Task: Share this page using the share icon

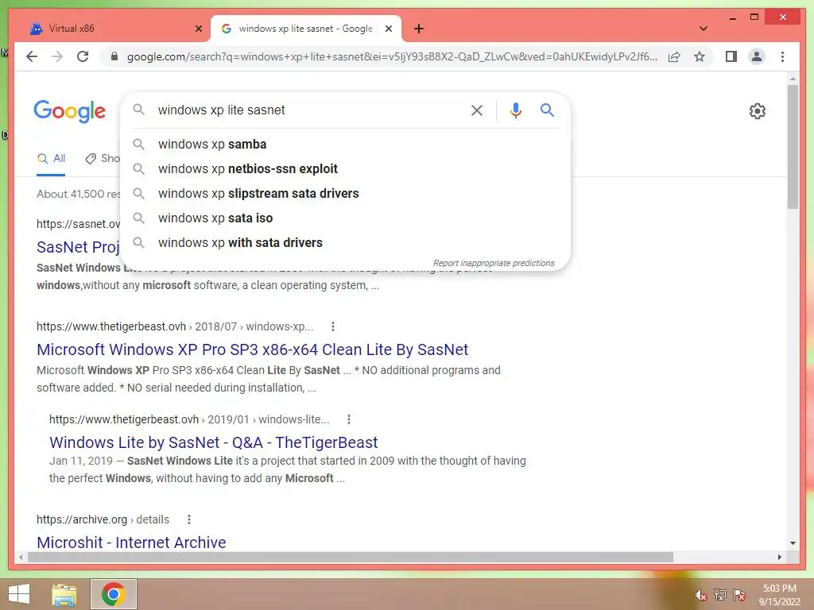Action: [x=674, y=56]
